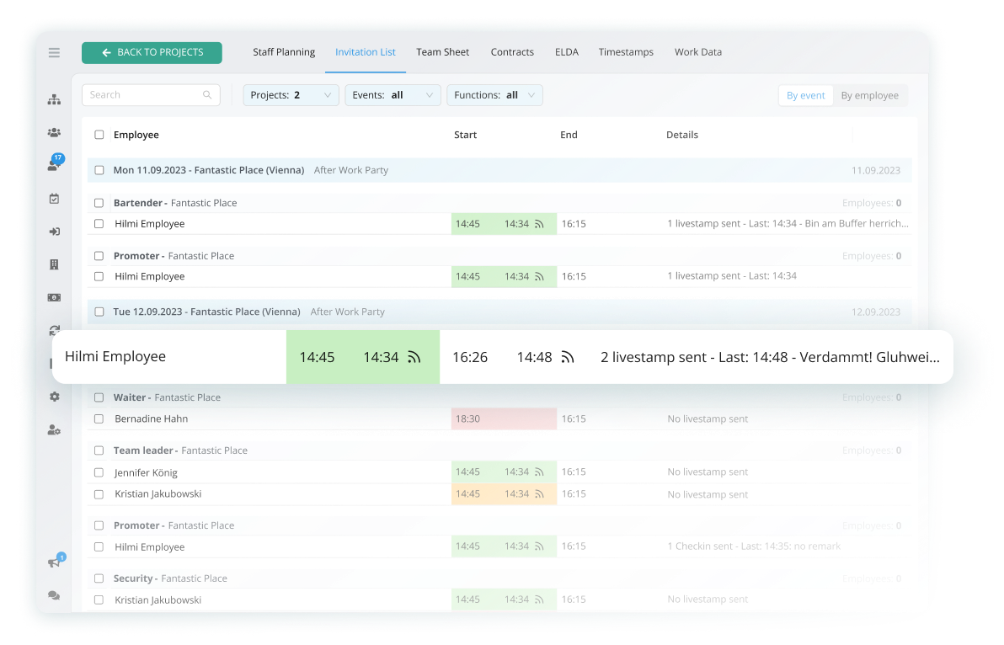Open the Events filter dropdown
The height and width of the screenshot is (645, 1004).
(393, 95)
